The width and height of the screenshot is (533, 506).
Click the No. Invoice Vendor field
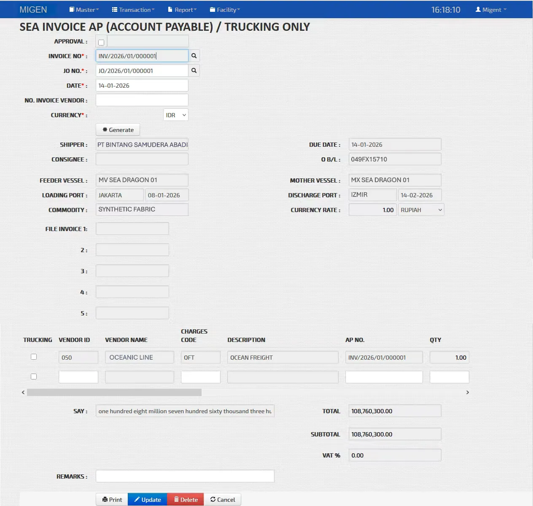(x=142, y=100)
